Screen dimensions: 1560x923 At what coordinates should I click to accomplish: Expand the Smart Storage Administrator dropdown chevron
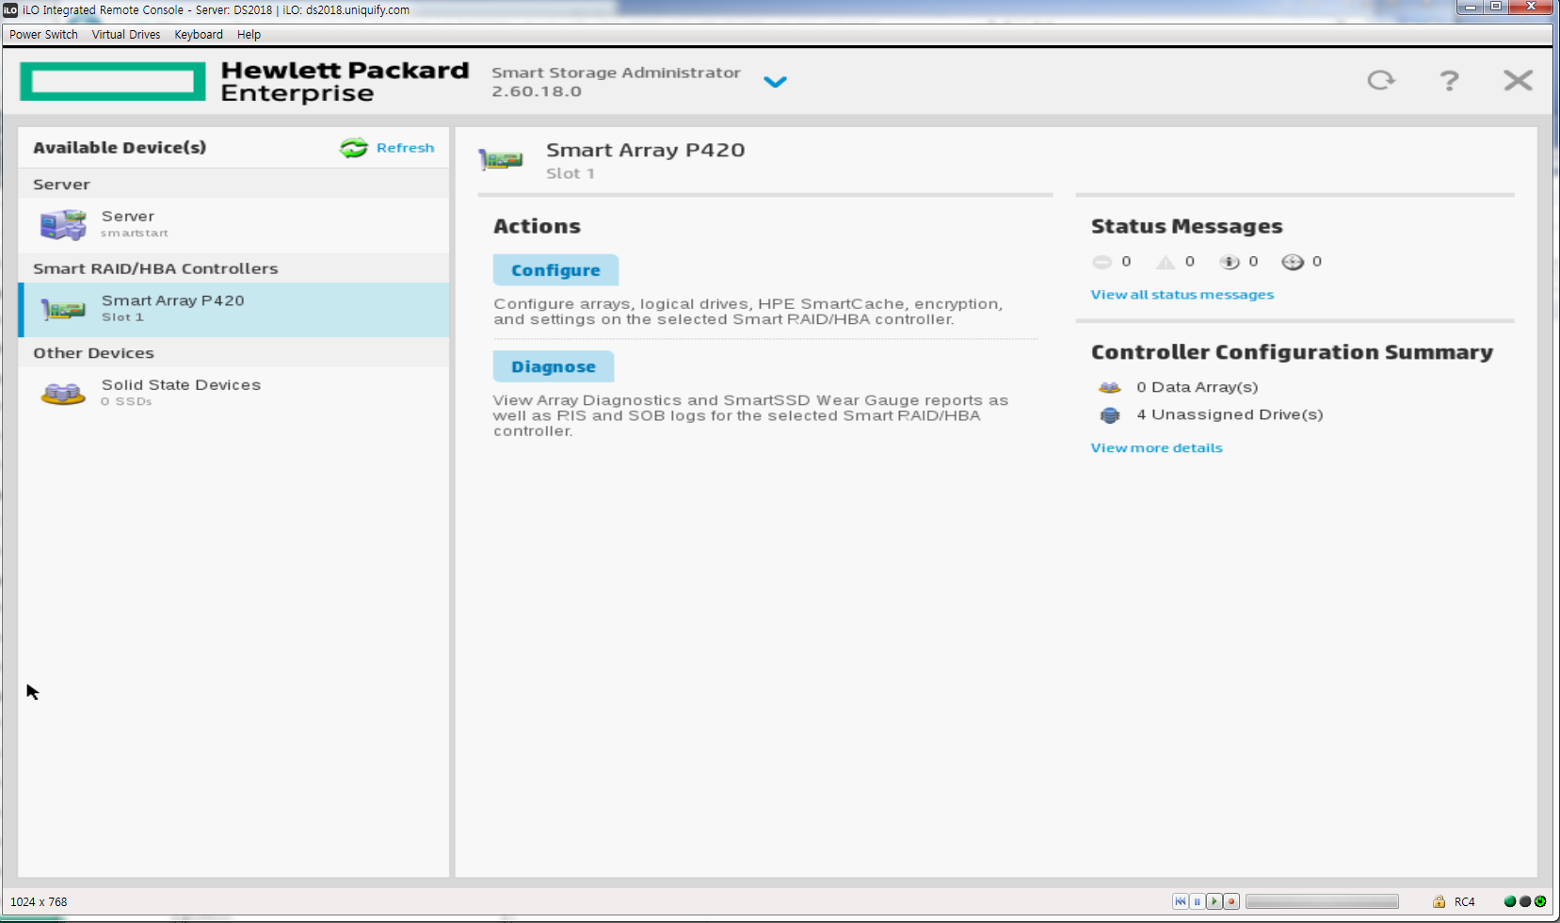775,82
